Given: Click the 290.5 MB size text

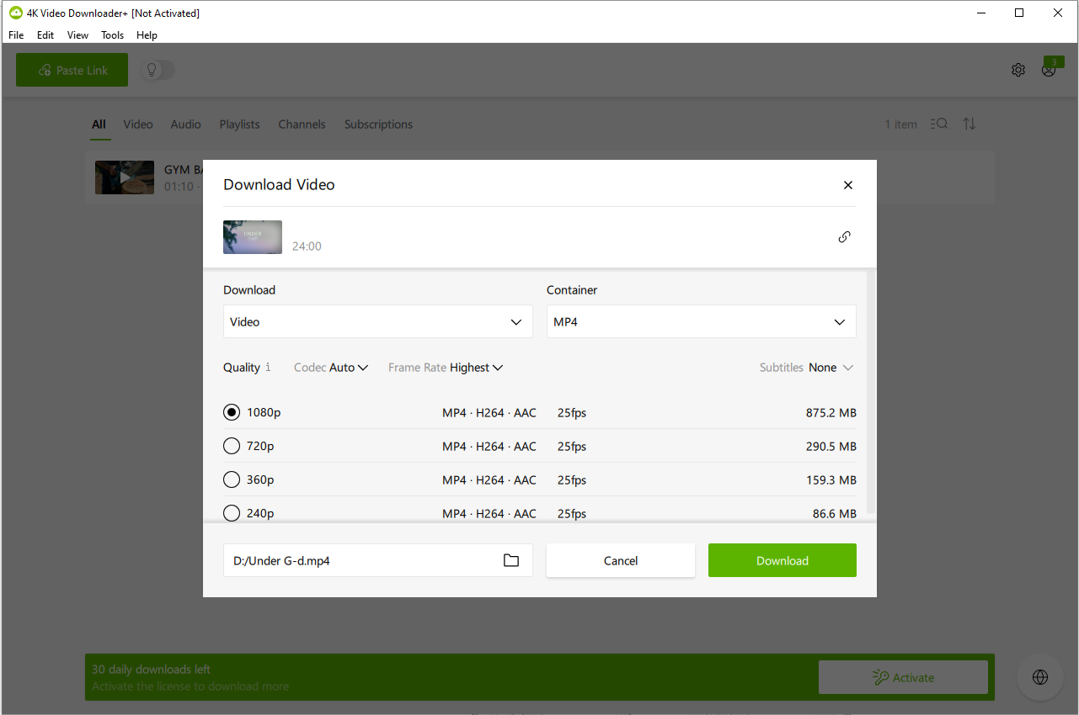Looking at the screenshot, I should tap(831, 447).
